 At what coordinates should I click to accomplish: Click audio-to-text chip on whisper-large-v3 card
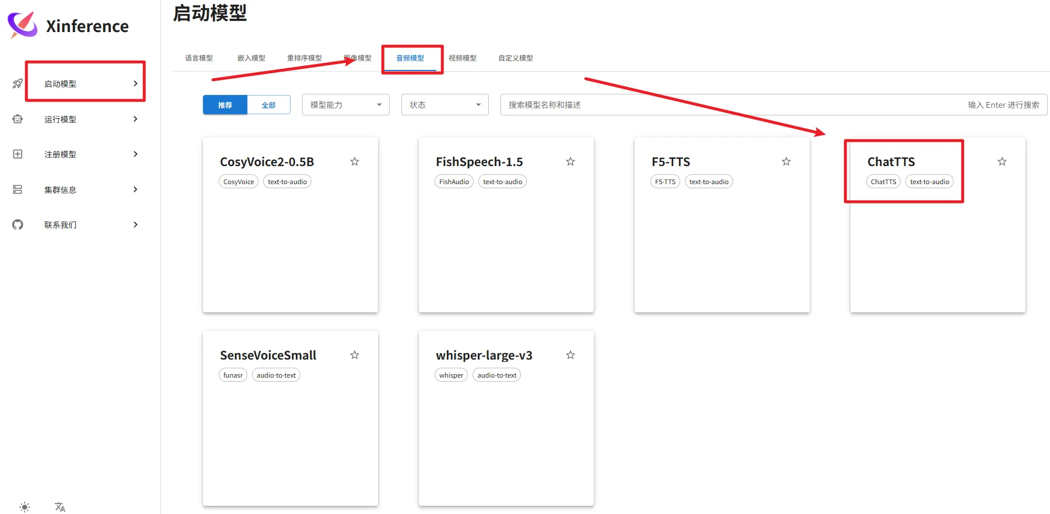point(496,375)
